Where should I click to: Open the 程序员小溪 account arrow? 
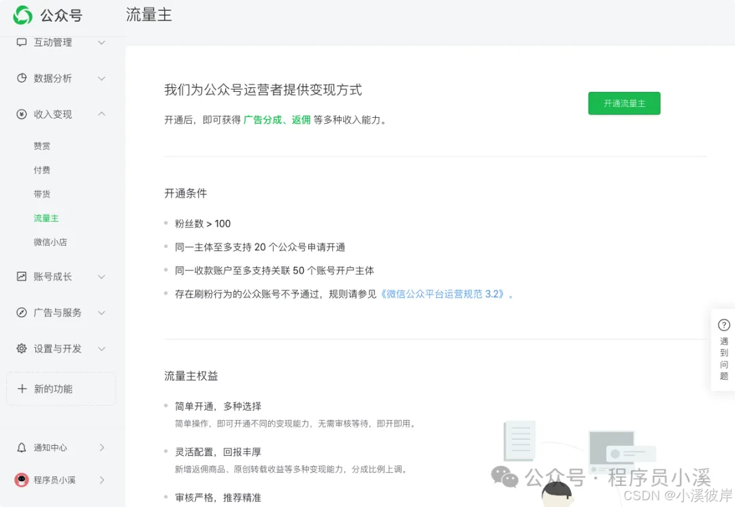pos(101,480)
